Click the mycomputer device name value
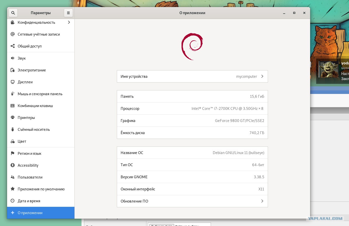The height and width of the screenshot is (226, 349). pos(247,77)
